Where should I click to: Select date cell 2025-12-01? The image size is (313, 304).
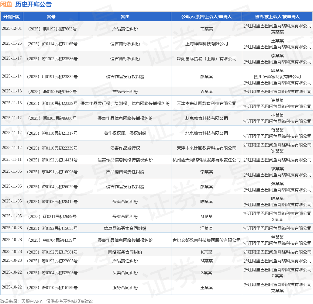(x=12, y=29)
